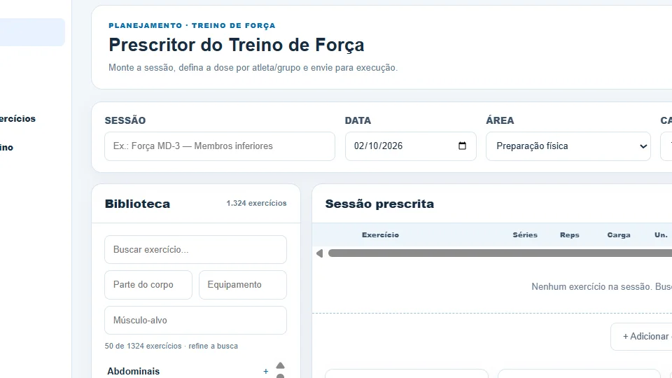Open the Equipamento filter

(243, 285)
